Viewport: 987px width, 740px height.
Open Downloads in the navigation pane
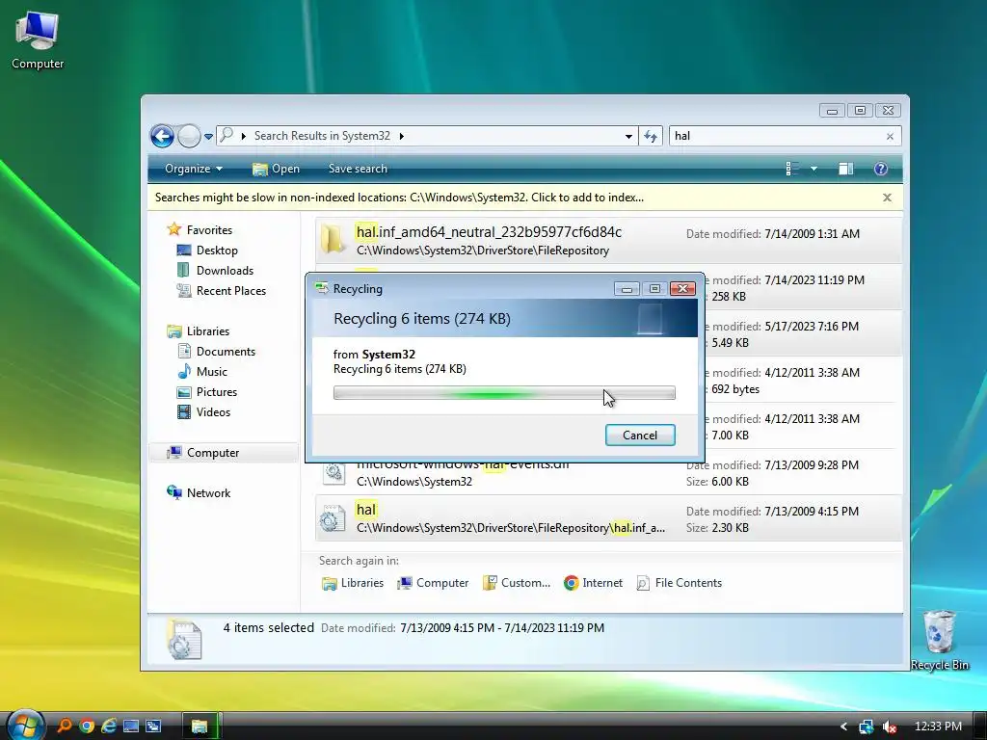pyautogui.click(x=215, y=271)
